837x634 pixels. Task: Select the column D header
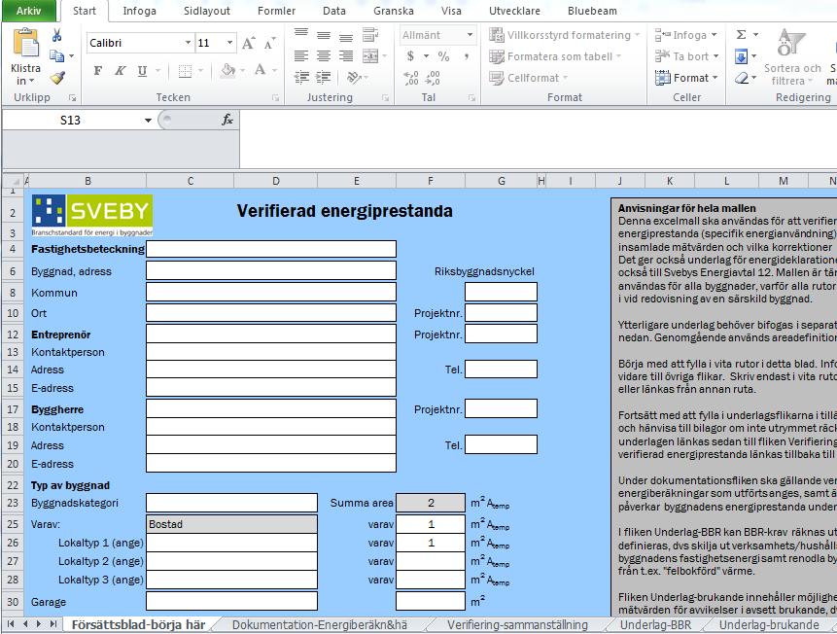[x=275, y=181]
